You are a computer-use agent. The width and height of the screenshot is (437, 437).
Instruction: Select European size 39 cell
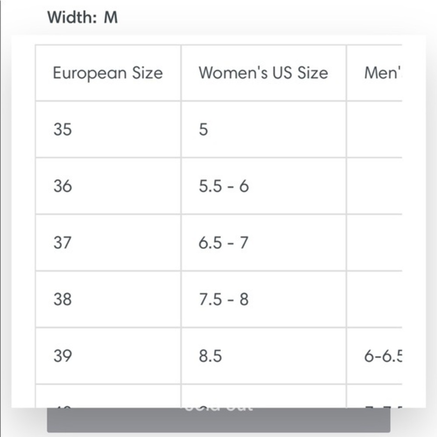click(x=108, y=356)
